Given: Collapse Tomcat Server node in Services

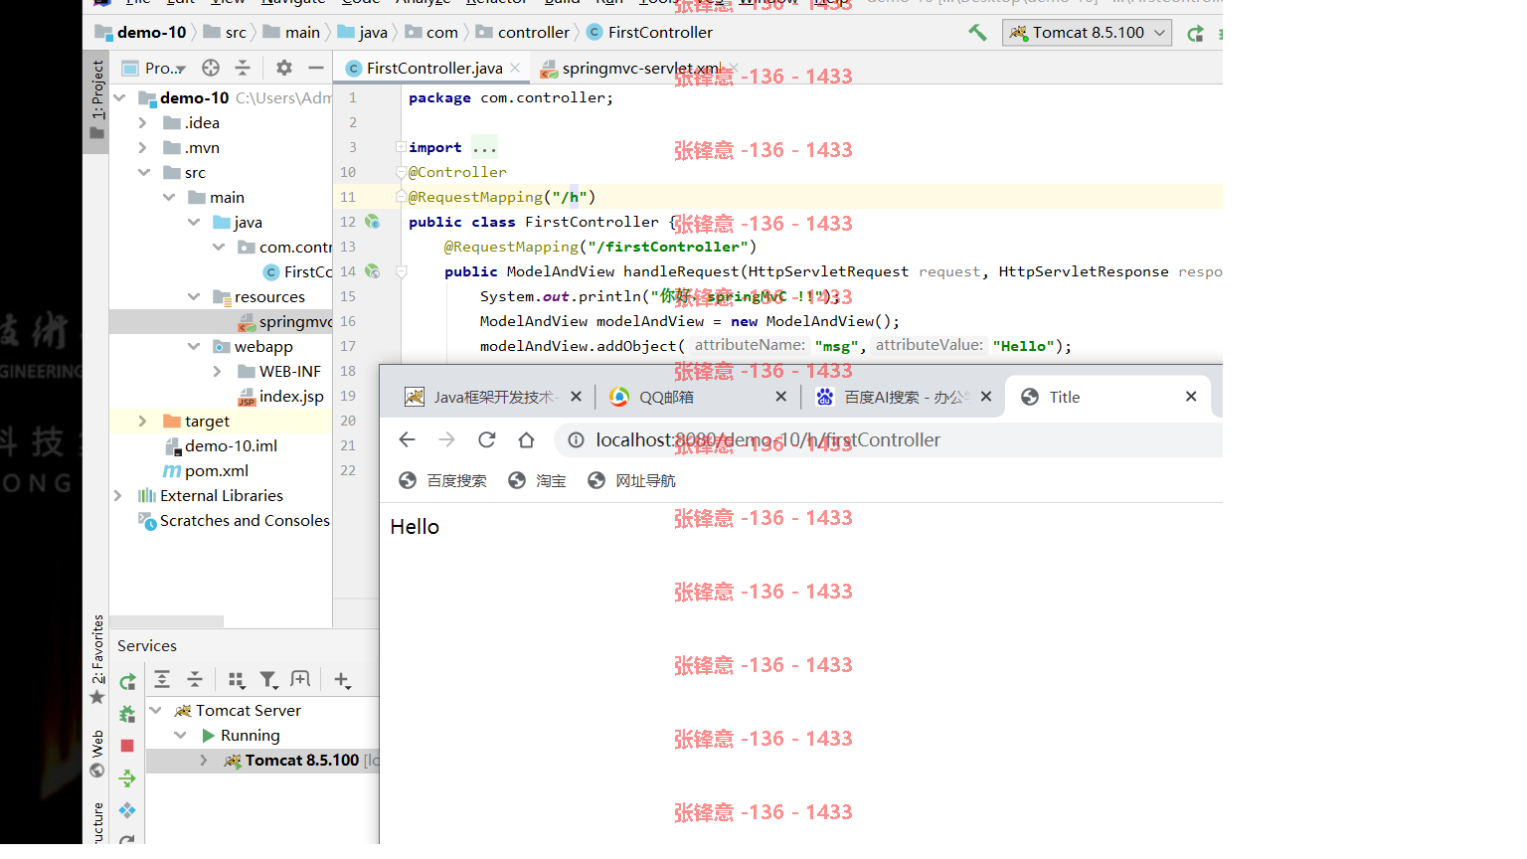Looking at the screenshot, I should [156, 710].
